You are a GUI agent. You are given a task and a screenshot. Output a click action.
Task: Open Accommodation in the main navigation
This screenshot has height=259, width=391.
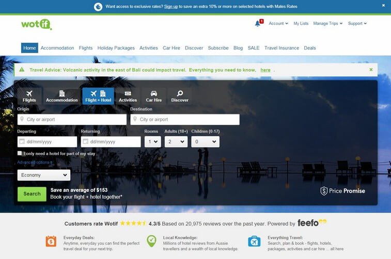coord(57,48)
